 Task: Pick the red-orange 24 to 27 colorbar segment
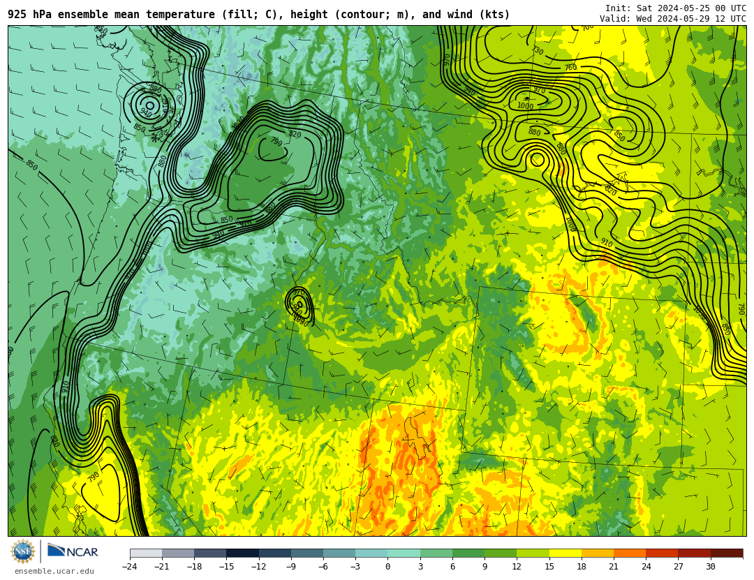click(x=662, y=553)
